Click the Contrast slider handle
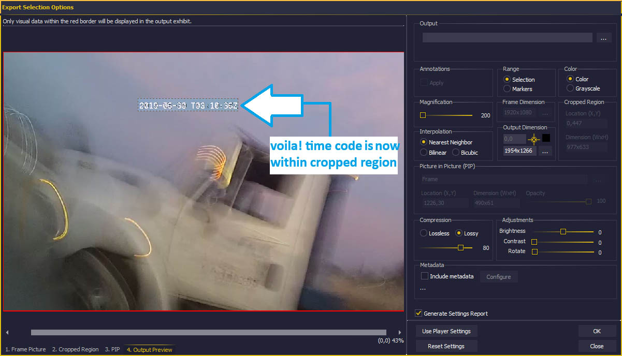622x356 pixels. [x=534, y=242]
